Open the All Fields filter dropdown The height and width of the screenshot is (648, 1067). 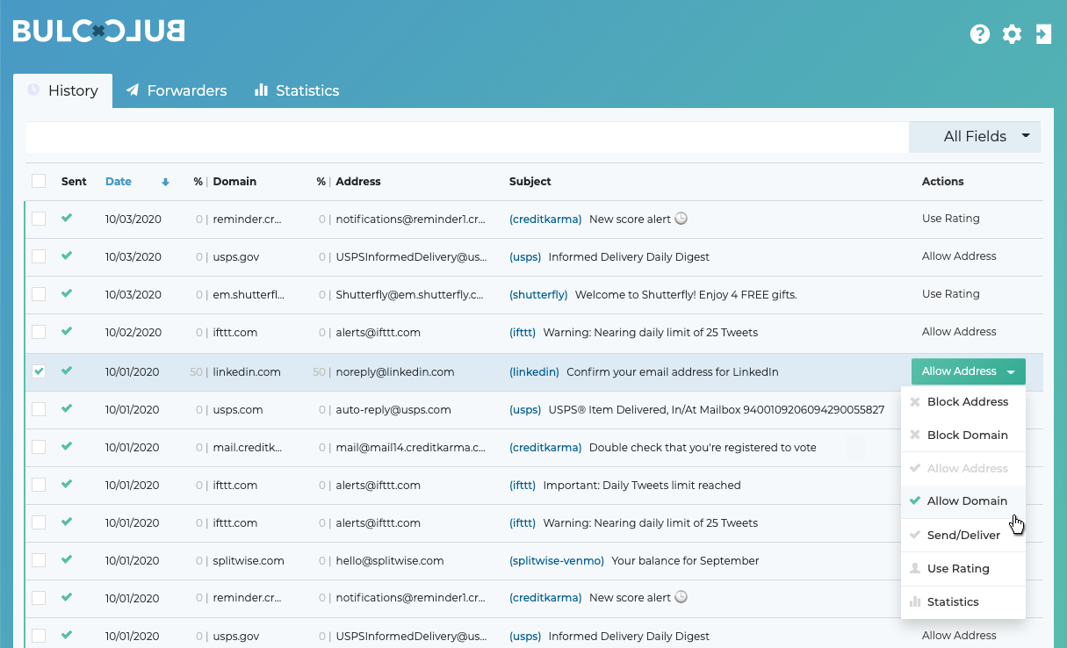pos(975,136)
